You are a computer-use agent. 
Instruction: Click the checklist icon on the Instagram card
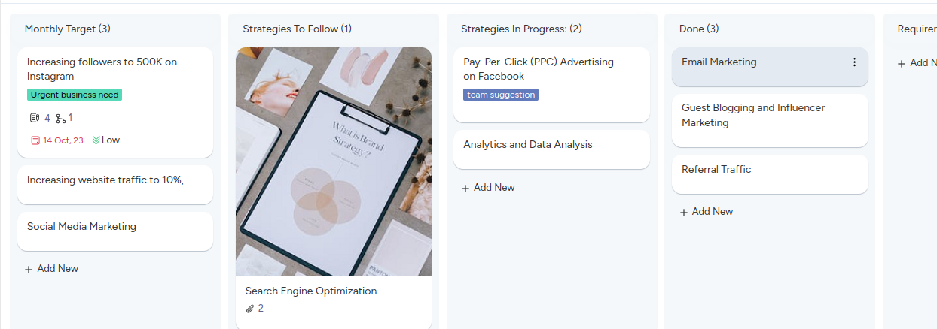point(34,118)
